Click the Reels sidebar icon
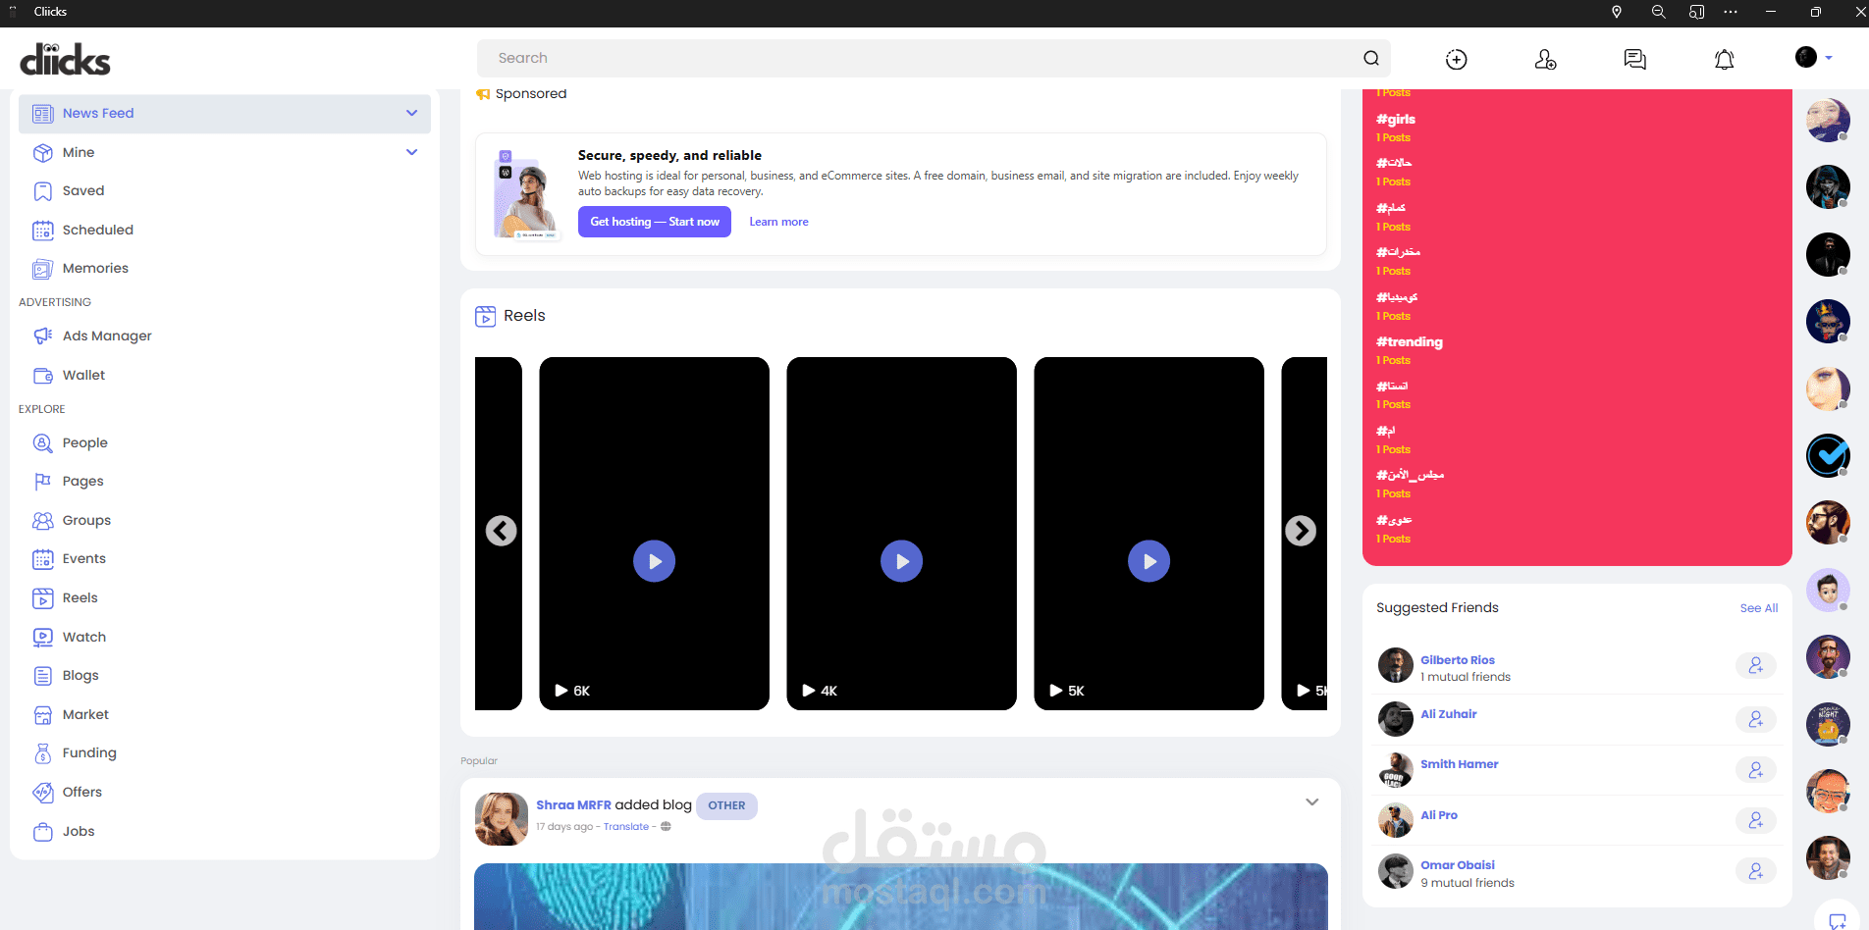 click(x=42, y=597)
